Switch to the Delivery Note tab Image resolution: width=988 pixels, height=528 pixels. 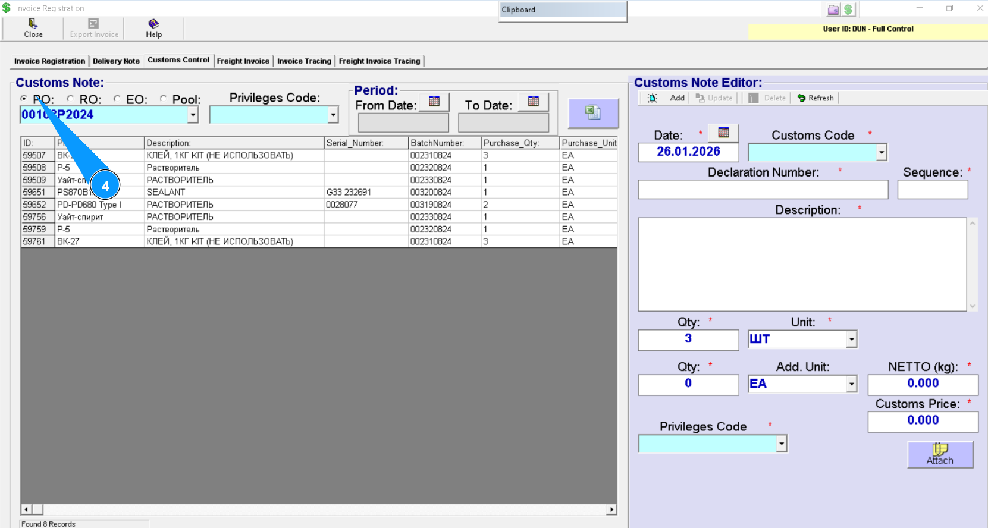[x=116, y=61]
